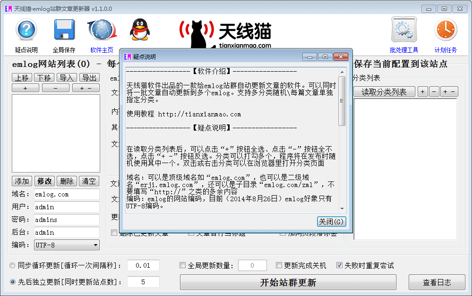The image size is (472, 296).
Task: Click the 删除 button
Action: click(67, 181)
